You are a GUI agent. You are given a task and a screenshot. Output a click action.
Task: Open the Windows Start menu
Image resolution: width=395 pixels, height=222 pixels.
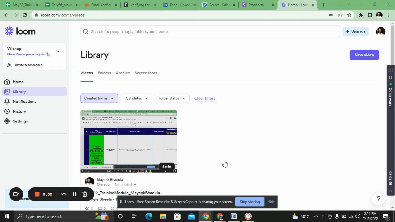coord(7,216)
